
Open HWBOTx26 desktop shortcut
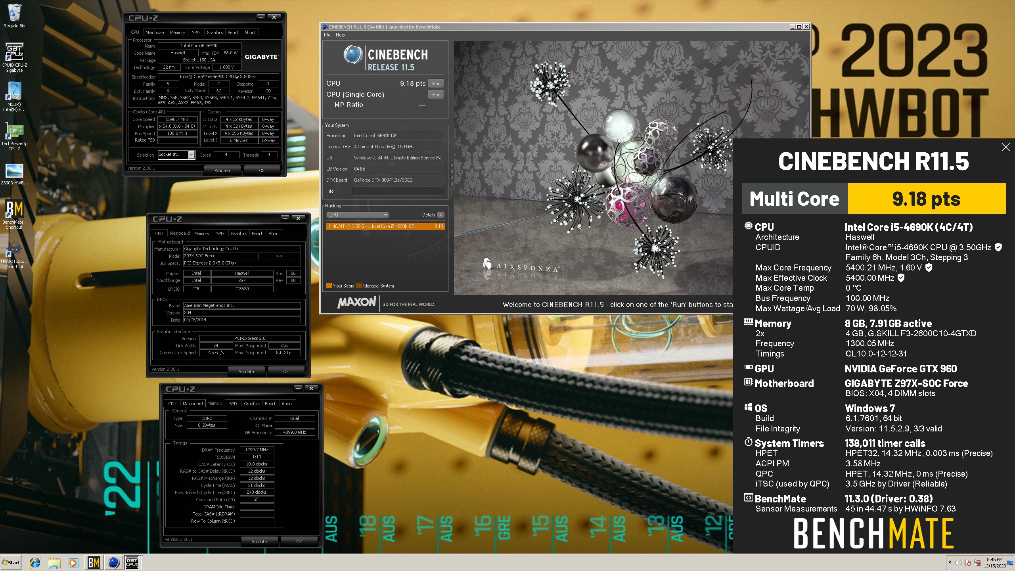[14, 254]
